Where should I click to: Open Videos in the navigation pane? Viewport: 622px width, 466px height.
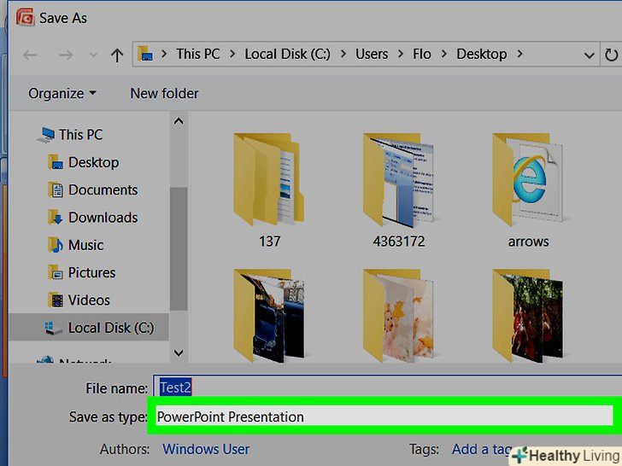[89, 300]
